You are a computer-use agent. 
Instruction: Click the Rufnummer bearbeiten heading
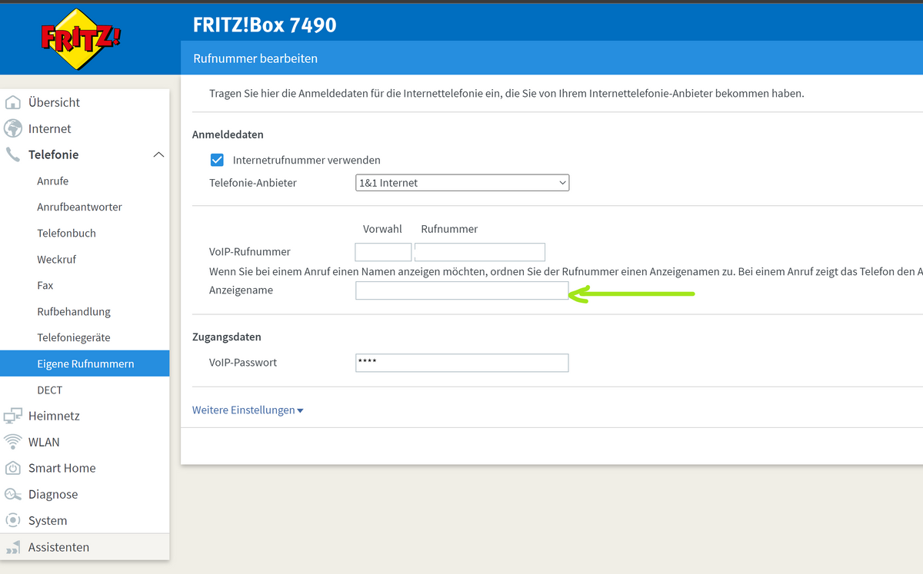click(255, 58)
